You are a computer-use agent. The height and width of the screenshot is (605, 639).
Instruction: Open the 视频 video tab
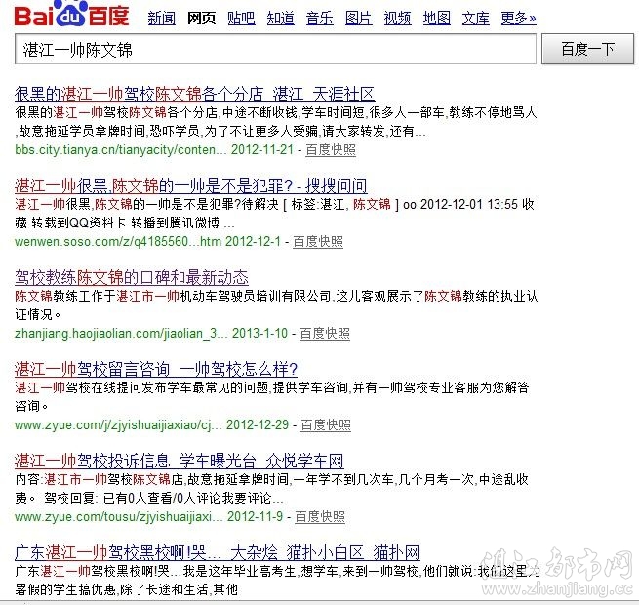click(398, 19)
